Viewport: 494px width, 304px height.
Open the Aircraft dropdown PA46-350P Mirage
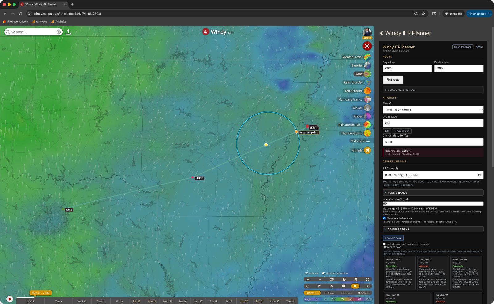pos(433,110)
